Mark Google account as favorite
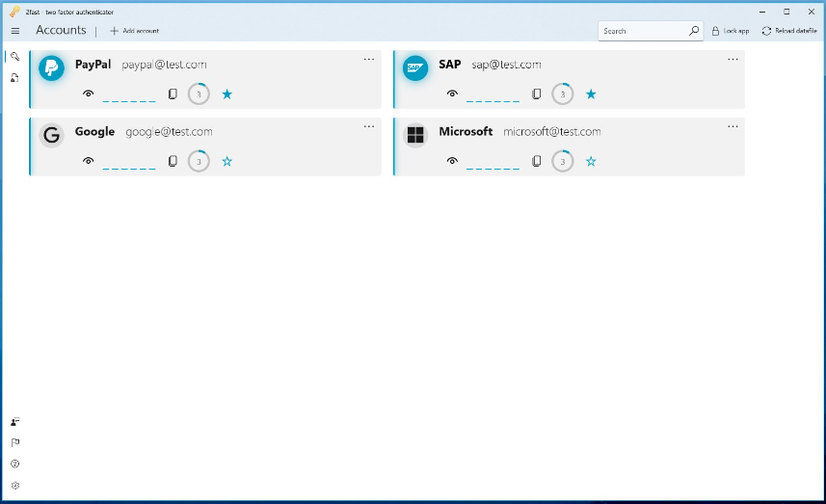The height and width of the screenshot is (504, 826). pyautogui.click(x=226, y=161)
